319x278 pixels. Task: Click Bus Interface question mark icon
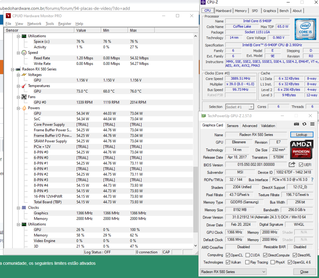[x=312, y=180]
